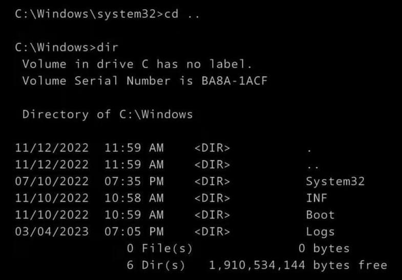This screenshot has height=280, width=402.
Task: Click the System32 directory name
Action: click(x=335, y=181)
